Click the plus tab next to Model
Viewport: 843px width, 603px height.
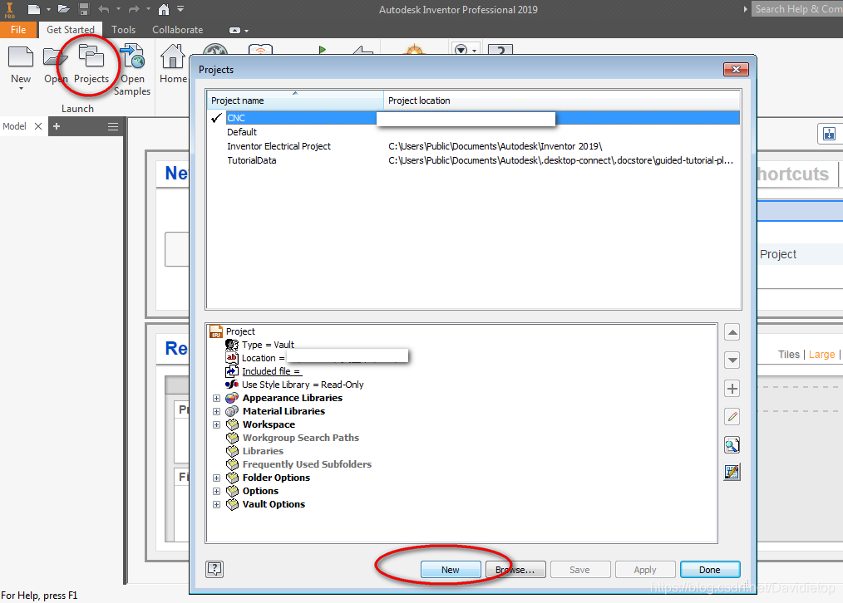click(57, 126)
